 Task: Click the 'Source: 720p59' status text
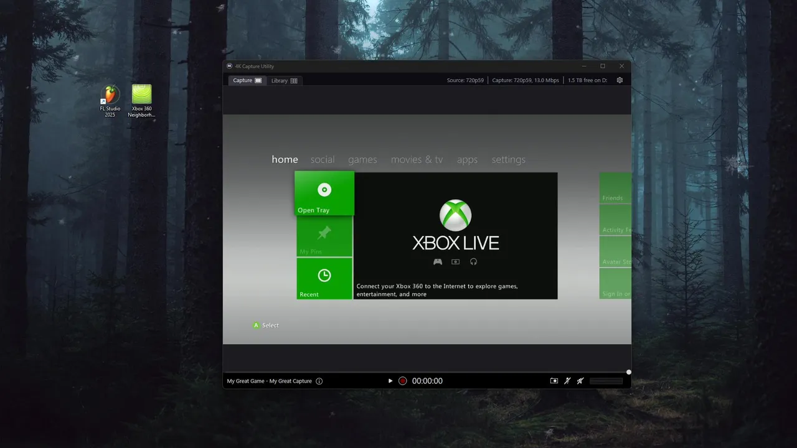tap(465, 80)
